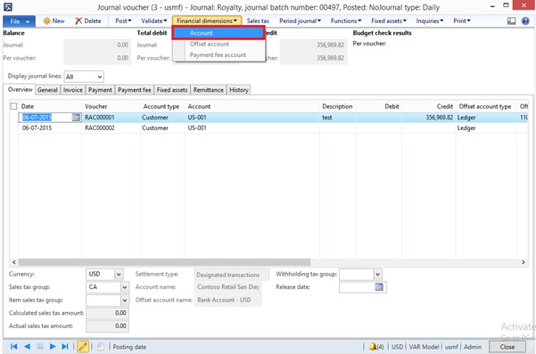Go to the last record
This screenshot has width=536, height=354.
(65, 347)
